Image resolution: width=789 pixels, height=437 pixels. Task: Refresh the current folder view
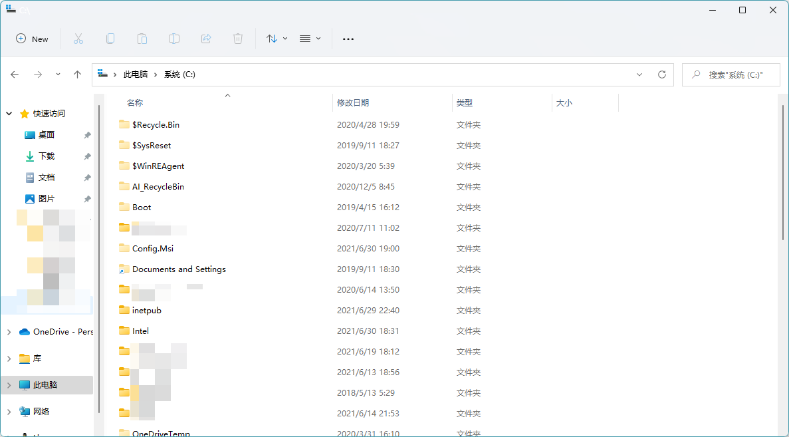661,74
